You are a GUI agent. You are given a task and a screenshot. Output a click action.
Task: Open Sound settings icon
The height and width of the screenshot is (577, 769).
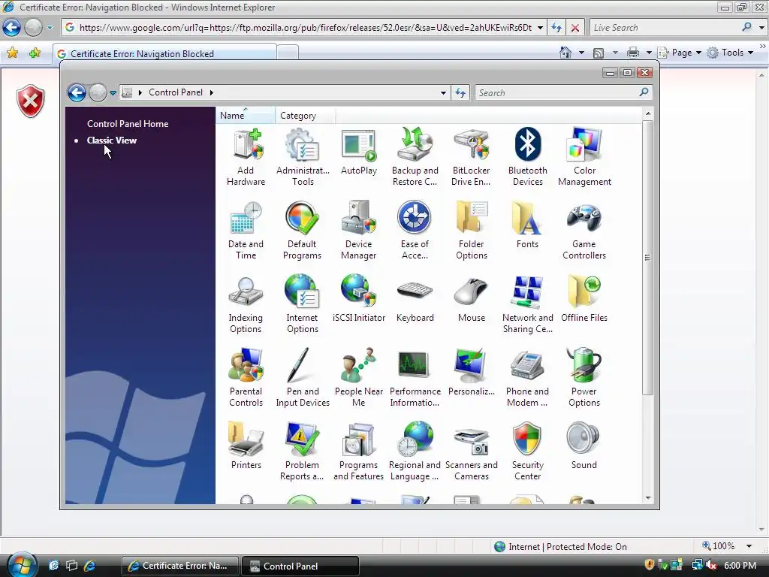(x=584, y=446)
